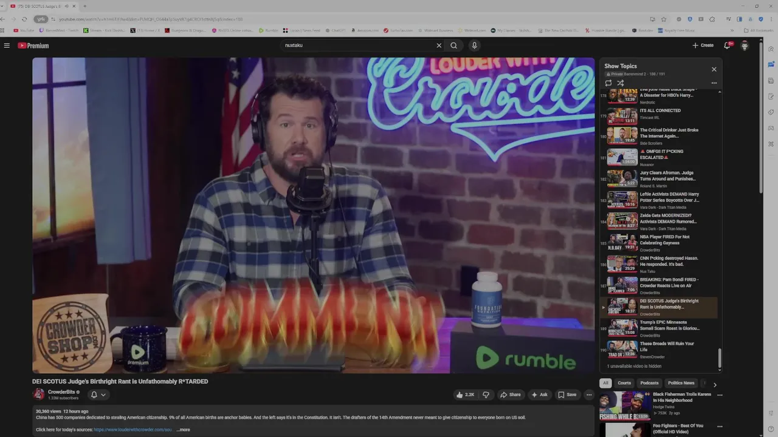This screenshot has height=437, width=778.
Task: Open a new browser tab
Action: point(84,6)
